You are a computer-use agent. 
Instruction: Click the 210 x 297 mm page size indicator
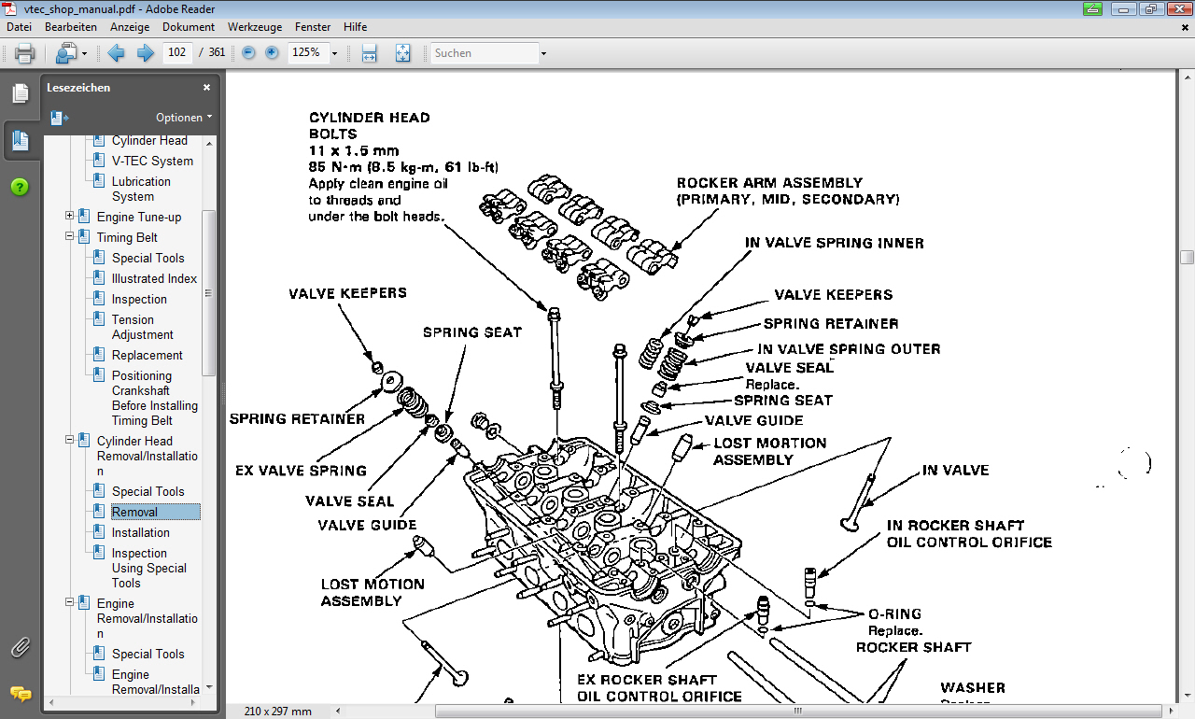(x=278, y=712)
